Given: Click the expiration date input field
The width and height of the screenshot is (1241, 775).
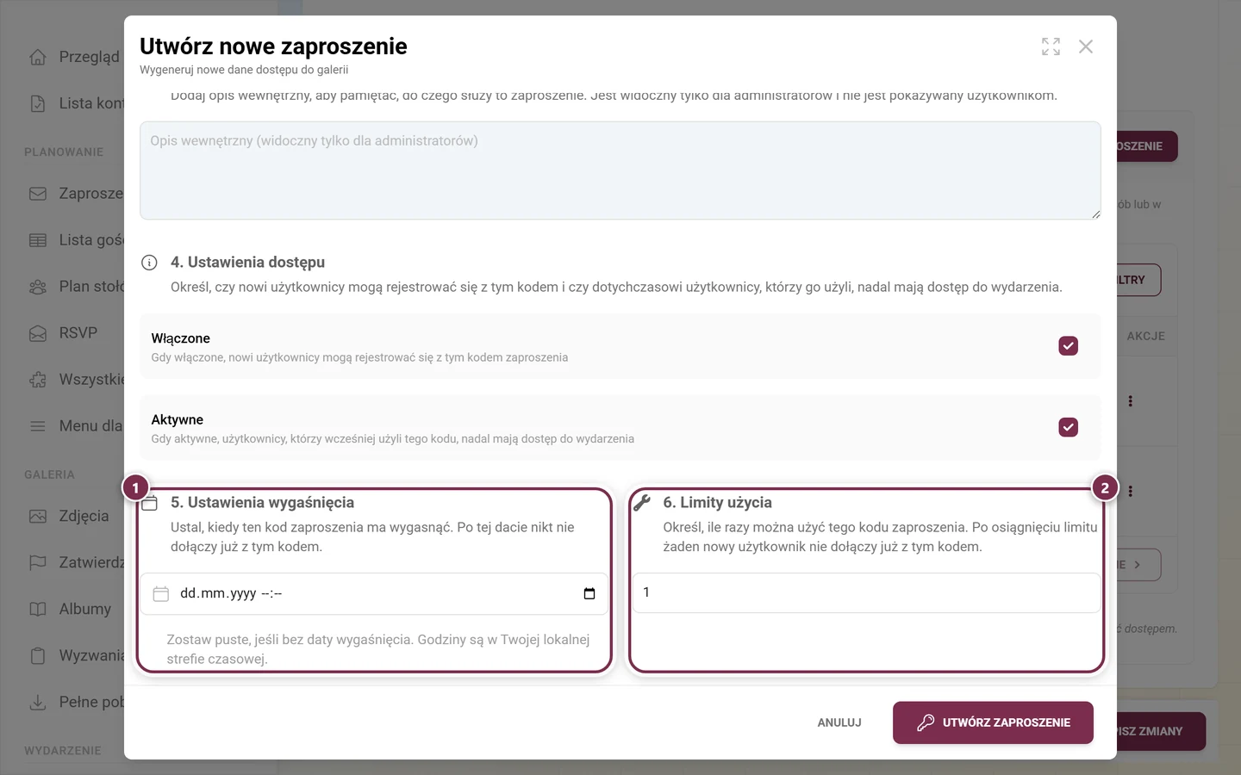Looking at the screenshot, I should tap(374, 593).
